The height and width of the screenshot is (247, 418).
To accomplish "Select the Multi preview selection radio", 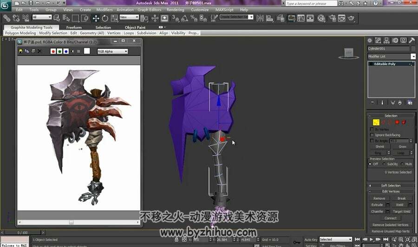I will pos(402,164).
